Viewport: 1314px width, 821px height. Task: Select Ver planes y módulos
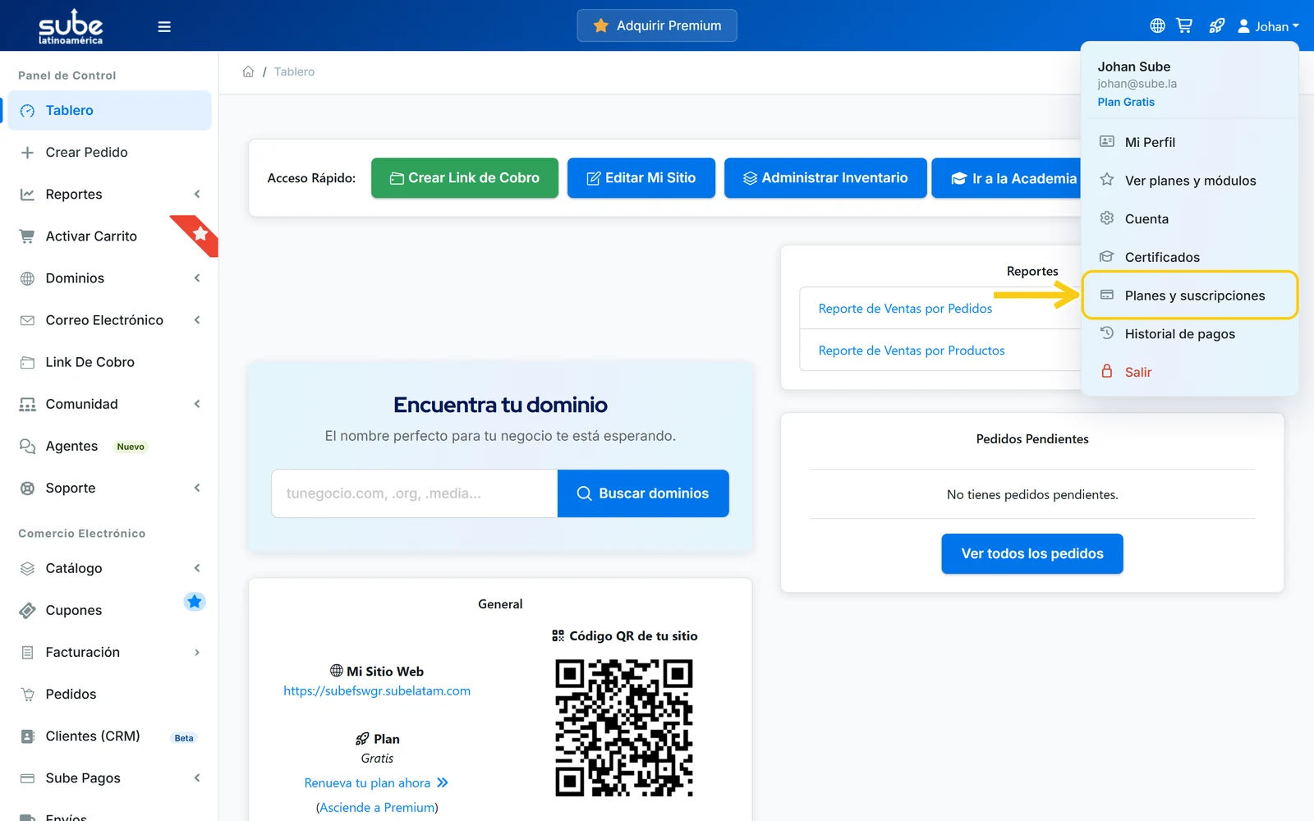pos(1189,181)
